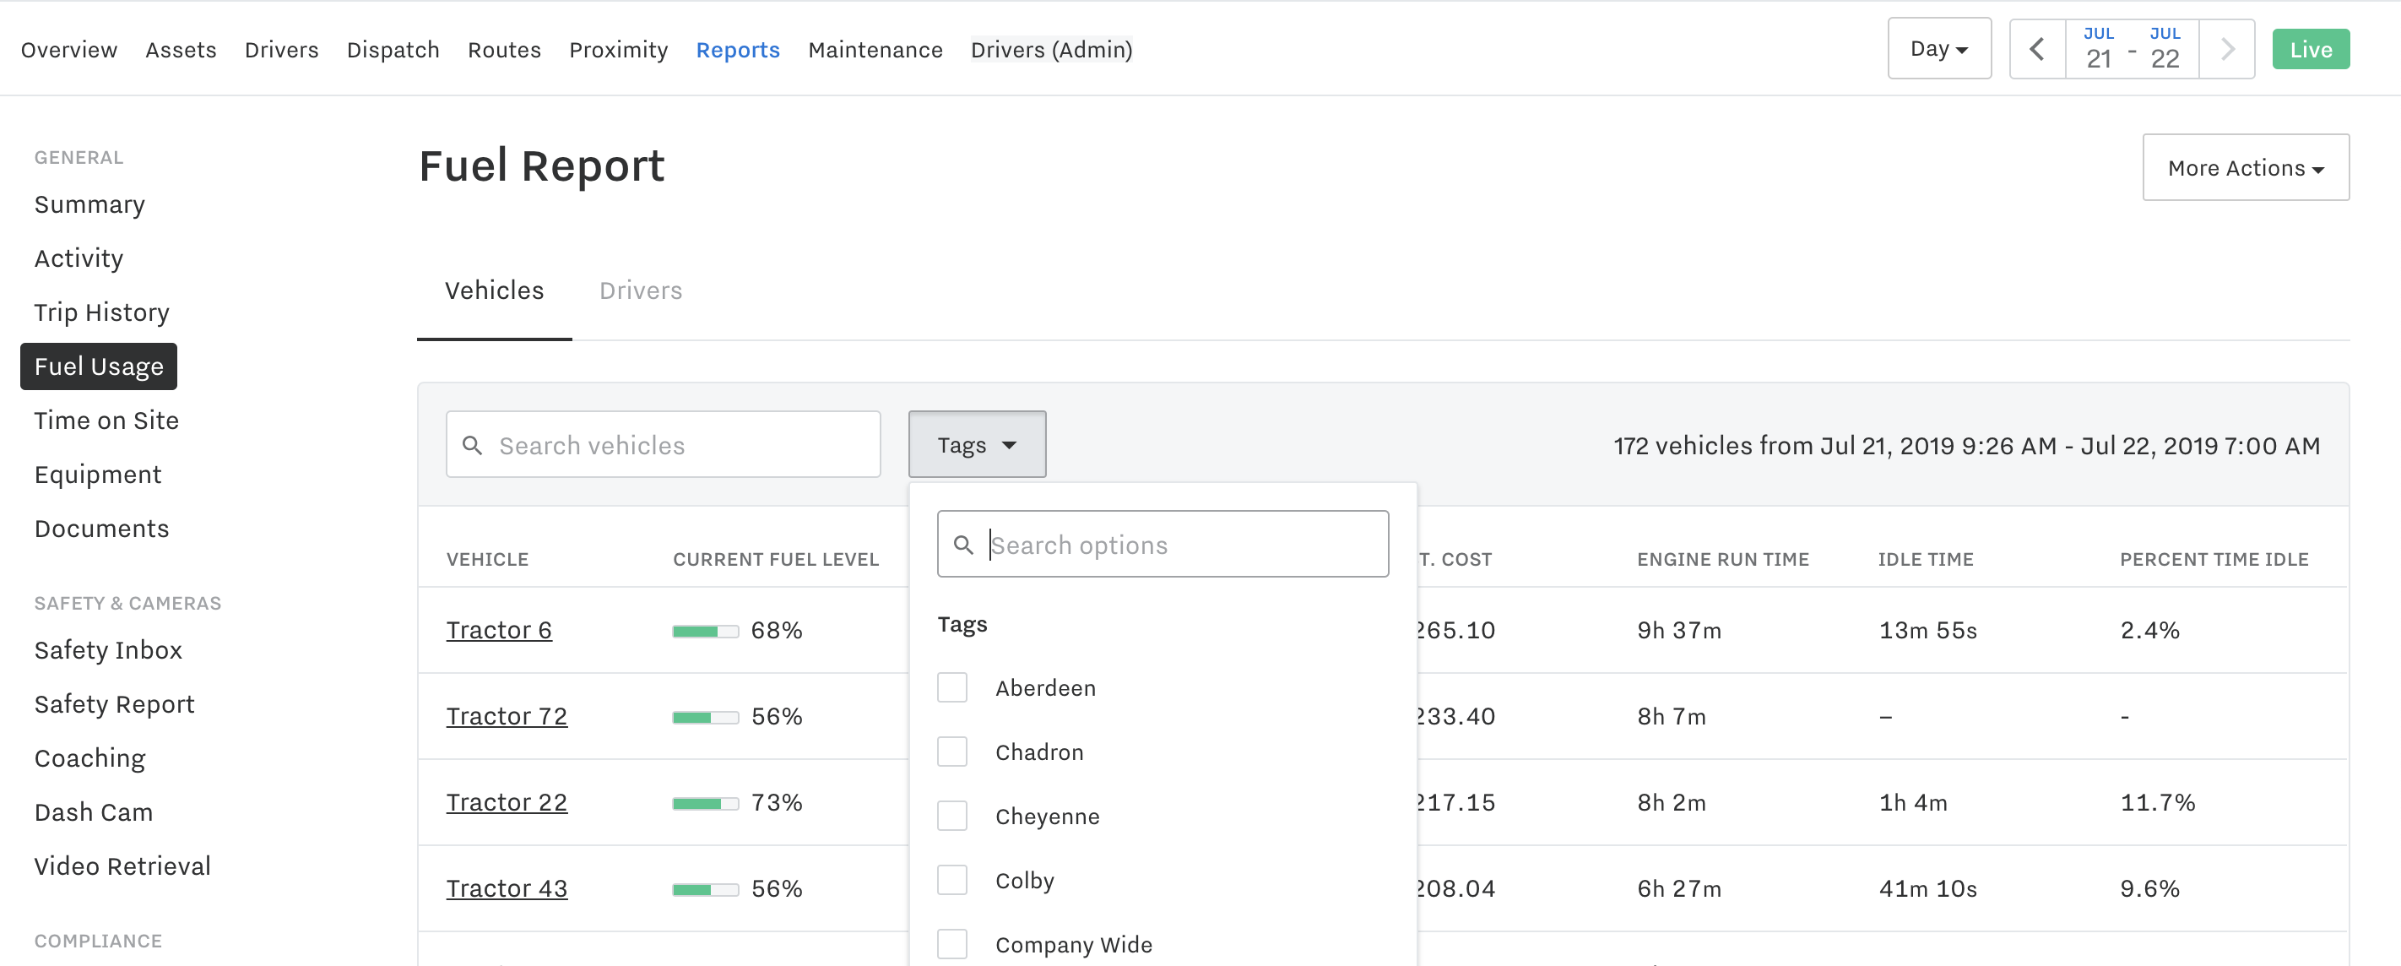Go to previous date range arrow
This screenshot has width=2401, height=966.
click(2036, 48)
